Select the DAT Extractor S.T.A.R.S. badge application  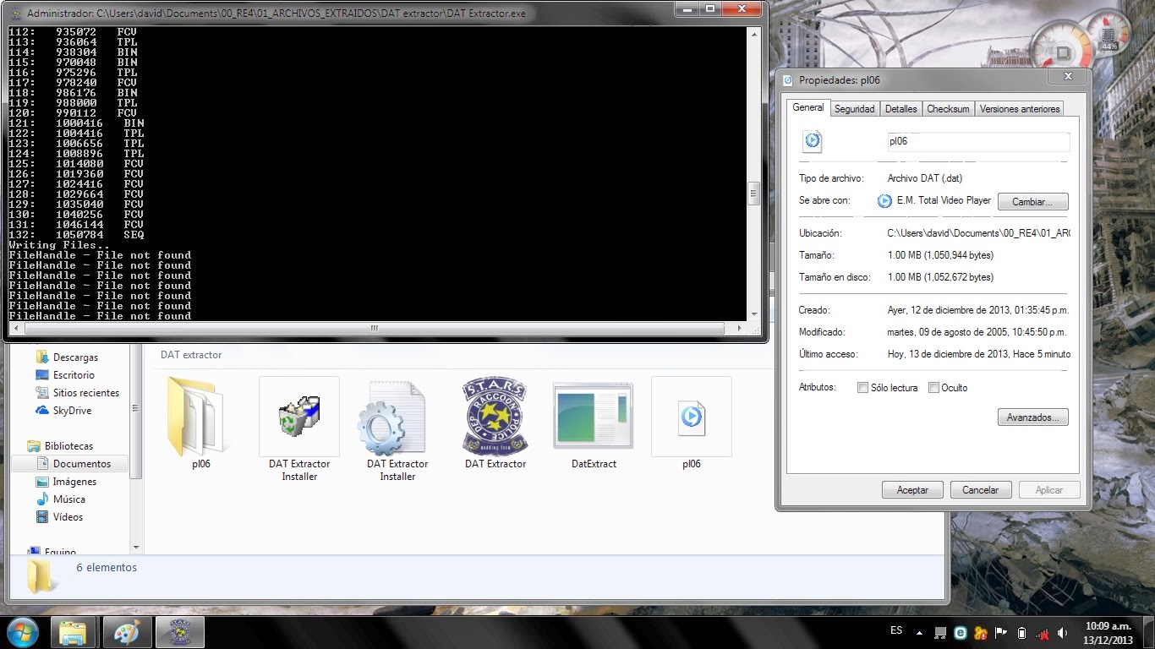495,417
